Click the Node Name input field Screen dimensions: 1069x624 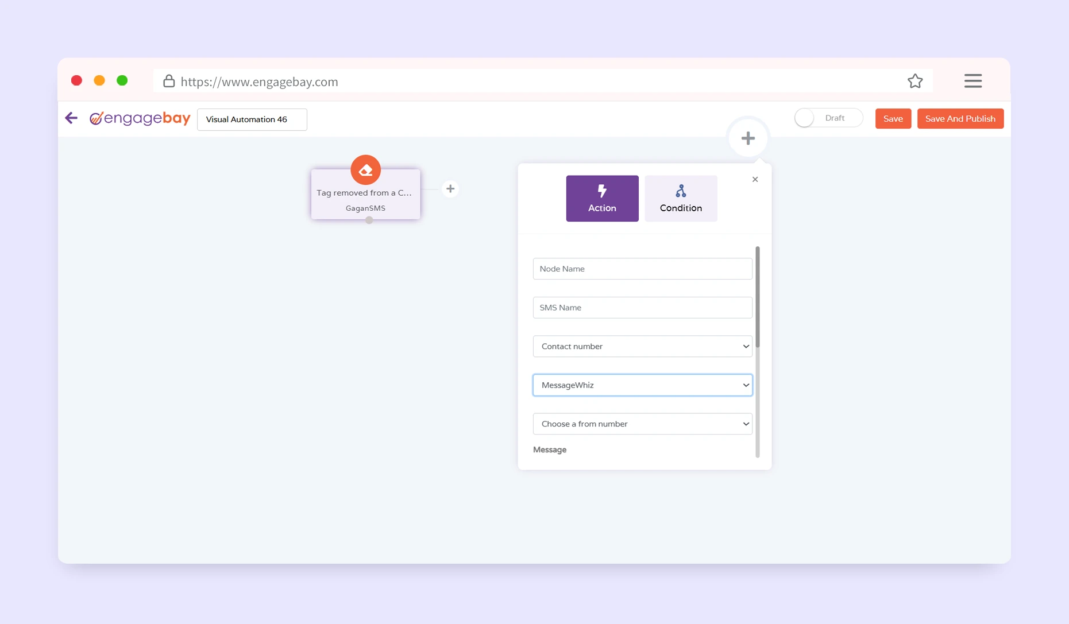[x=642, y=269]
